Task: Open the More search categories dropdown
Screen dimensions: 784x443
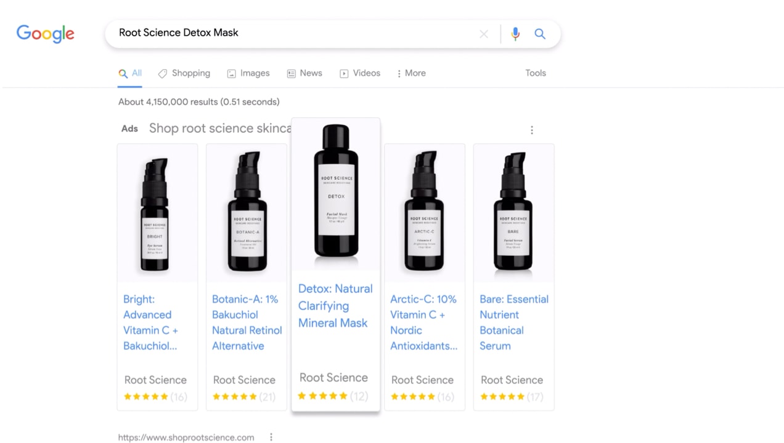Action: click(410, 73)
